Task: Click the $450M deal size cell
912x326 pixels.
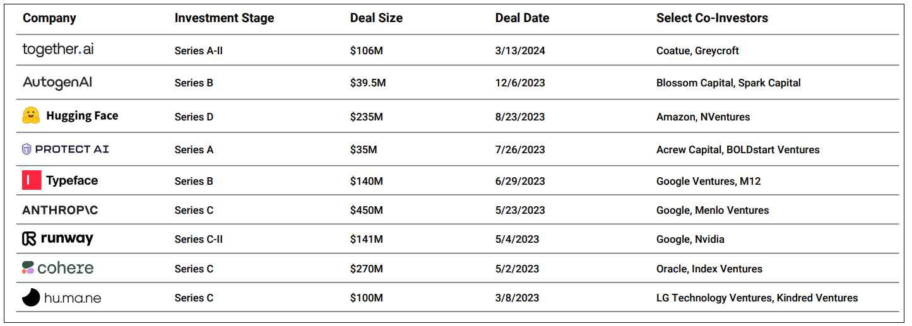Action: pos(367,210)
